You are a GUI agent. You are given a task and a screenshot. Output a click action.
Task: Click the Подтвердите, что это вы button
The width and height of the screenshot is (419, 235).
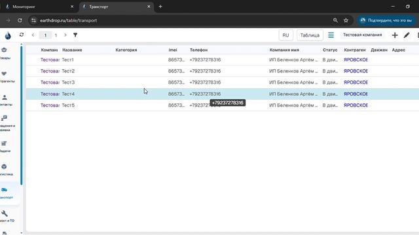[386, 20]
